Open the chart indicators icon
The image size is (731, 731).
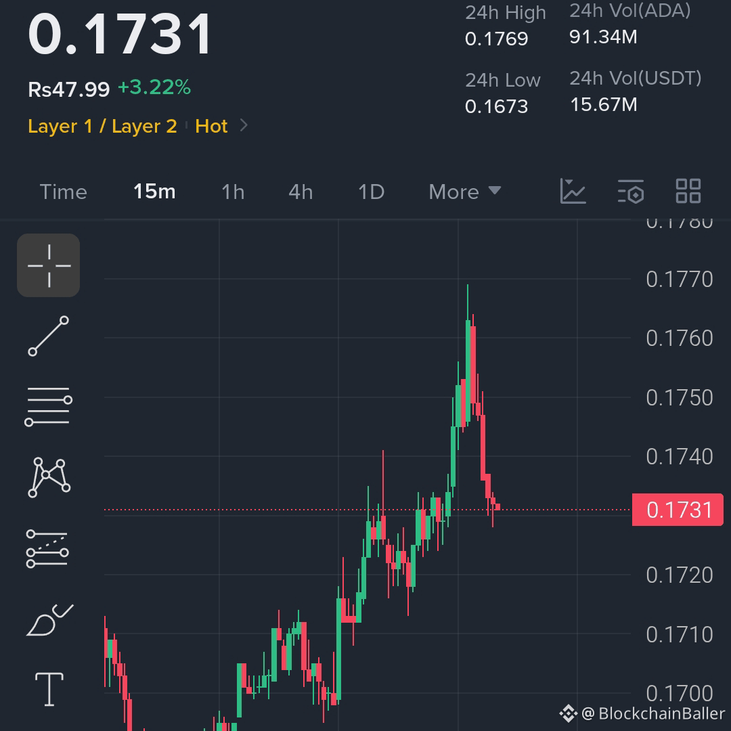click(x=573, y=191)
